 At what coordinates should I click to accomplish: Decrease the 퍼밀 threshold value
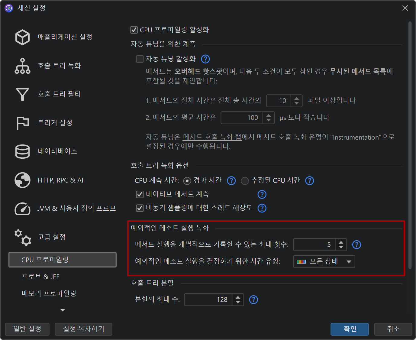[x=297, y=103]
